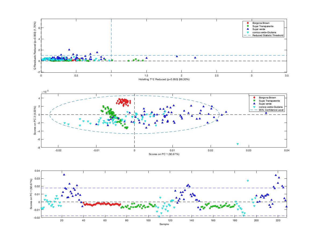Pick 'Suyai verde' in the top plot legend
The height and width of the screenshot is (250, 317).
(x=259, y=29)
